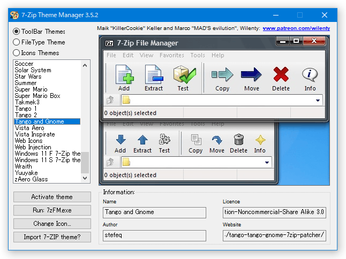
Task: Click the blue down-arrow Add icon in lower preview
Action: click(x=121, y=140)
